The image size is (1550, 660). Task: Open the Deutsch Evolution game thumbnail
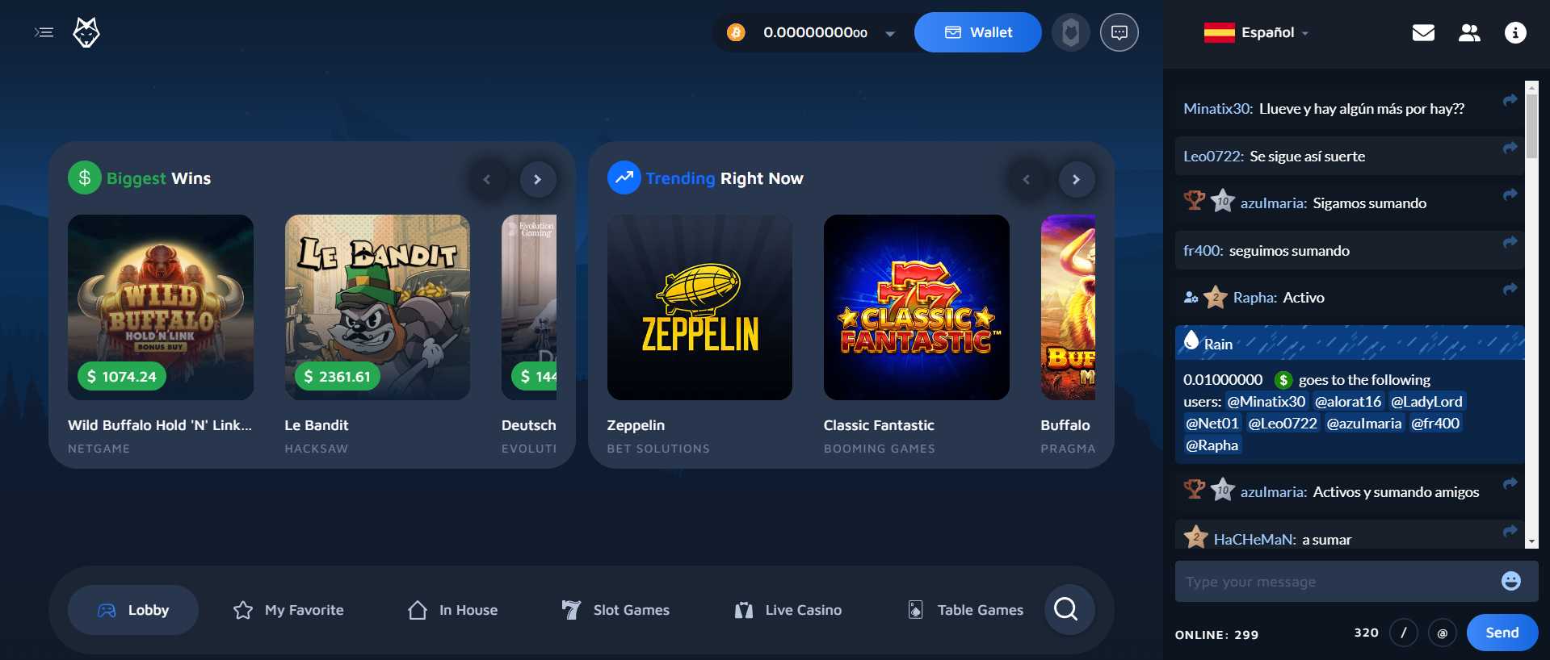pyautogui.click(x=529, y=307)
